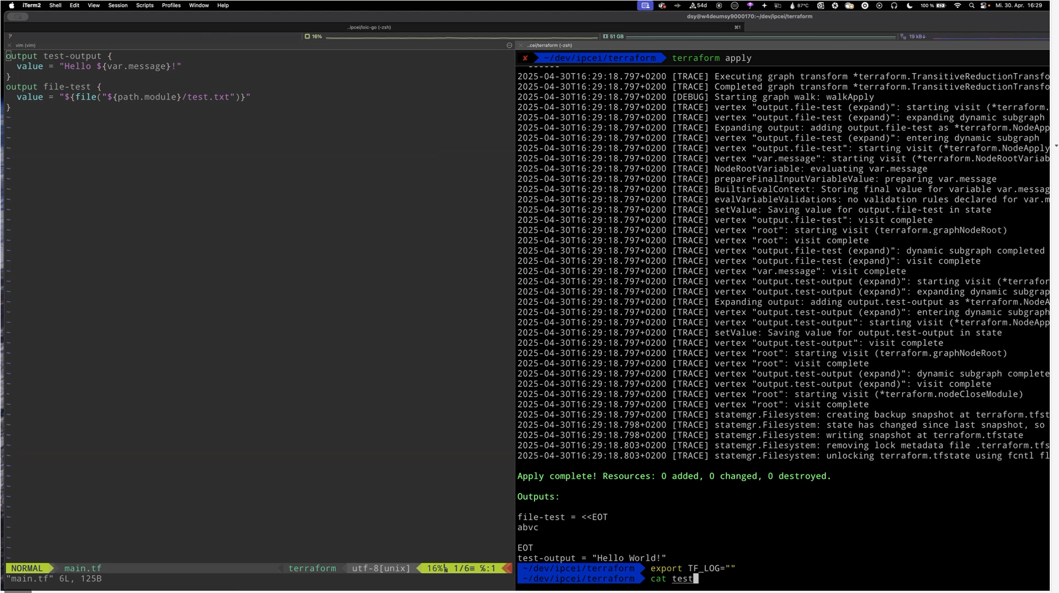Screen dimensions: 1059x593
Task: Click the 51 GB memory status indicator
Action: pyautogui.click(x=613, y=37)
